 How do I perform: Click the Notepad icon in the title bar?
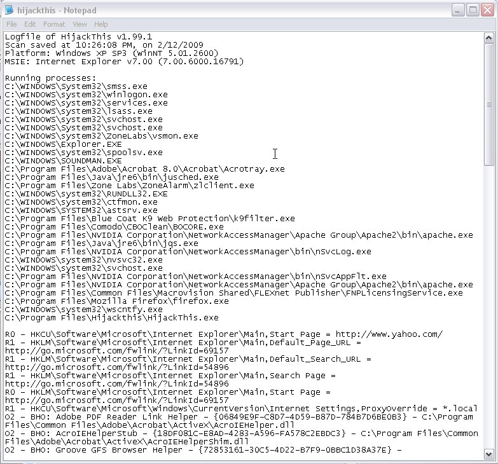(9, 10)
